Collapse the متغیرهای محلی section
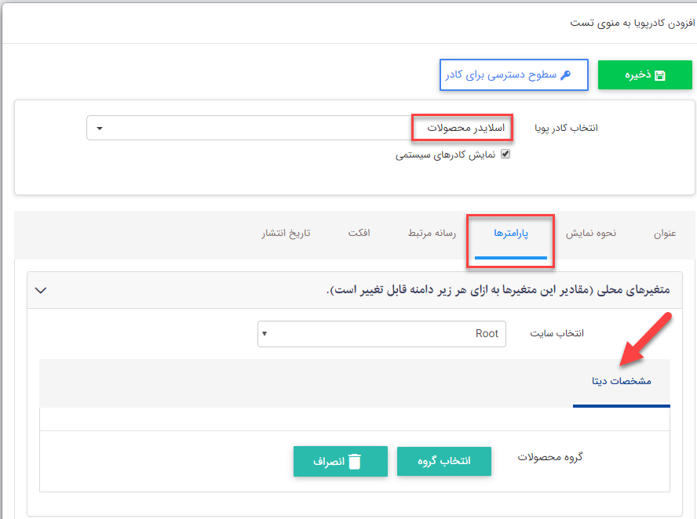The height and width of the screenshot is (519, 697). 42,290
